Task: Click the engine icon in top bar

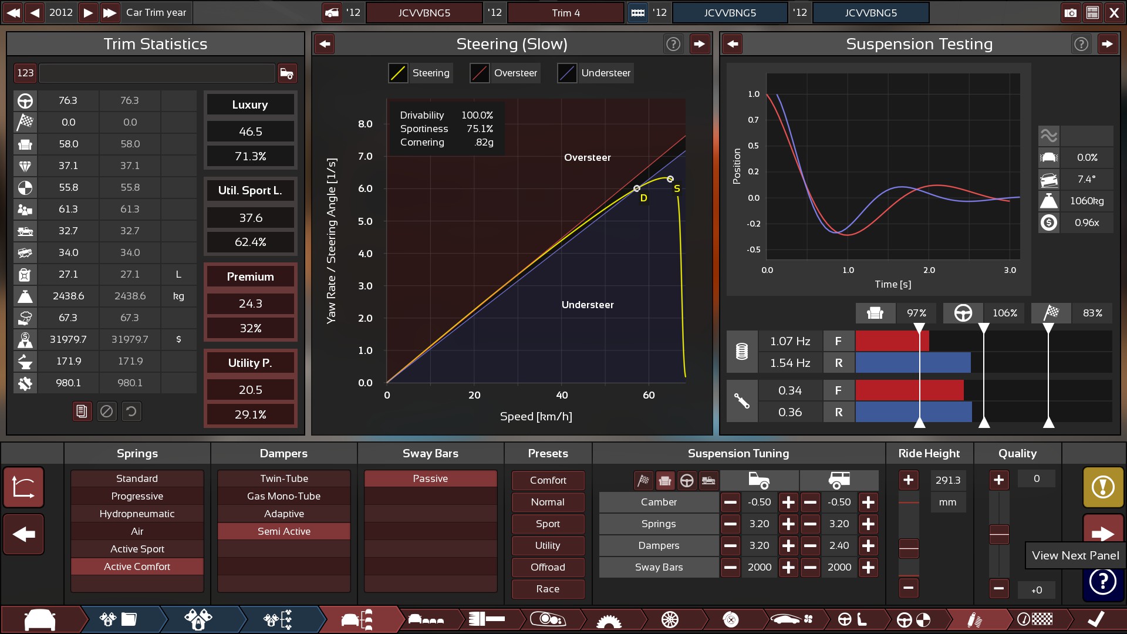Action: click(638, 12)
